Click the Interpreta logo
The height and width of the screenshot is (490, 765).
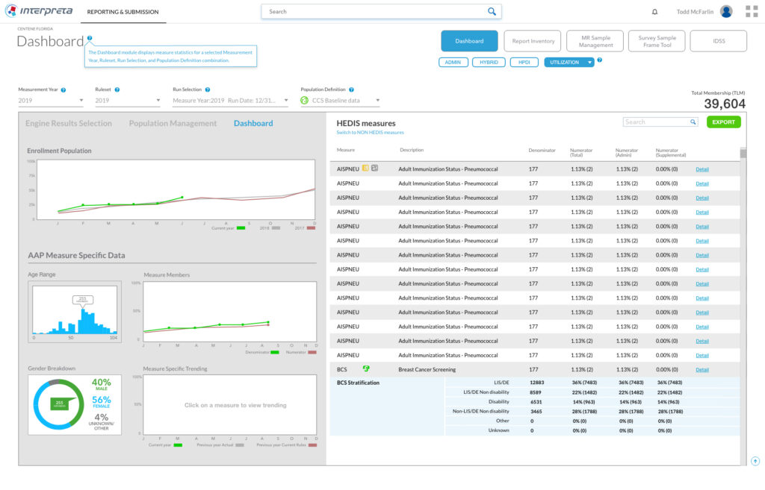coord(37,12)
